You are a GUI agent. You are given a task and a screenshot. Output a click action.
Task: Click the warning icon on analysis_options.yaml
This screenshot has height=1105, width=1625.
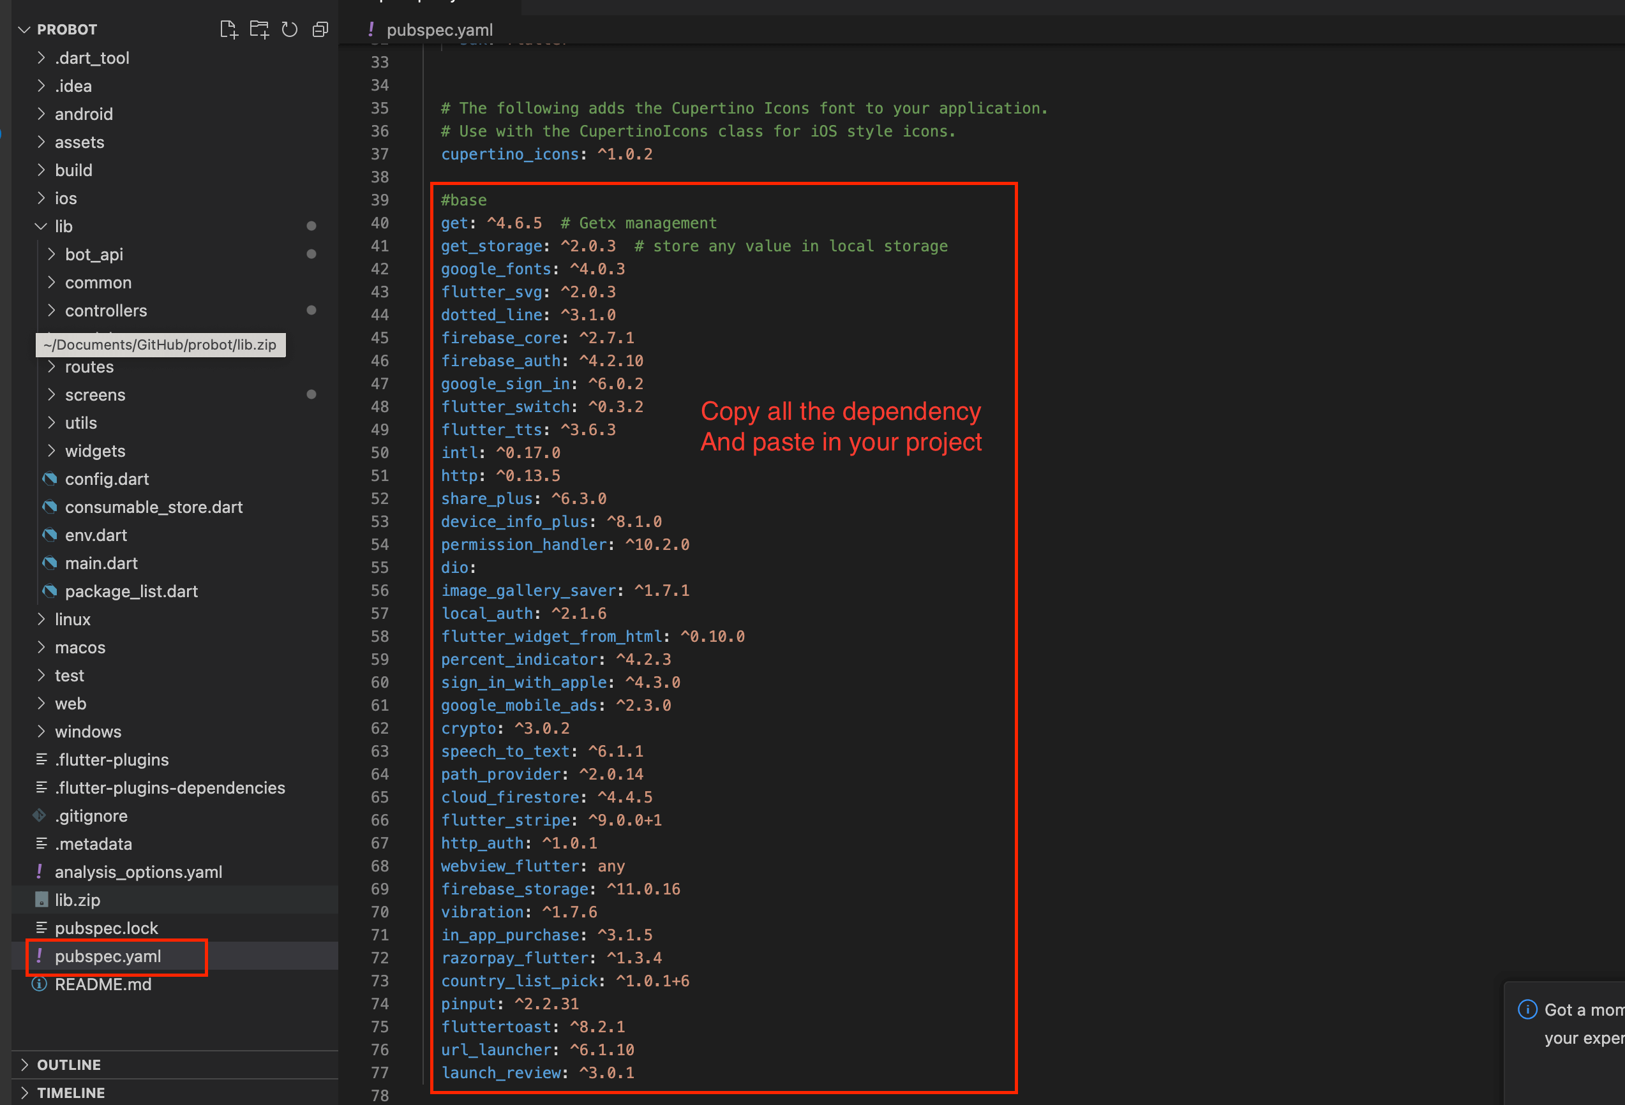[39, 871]
